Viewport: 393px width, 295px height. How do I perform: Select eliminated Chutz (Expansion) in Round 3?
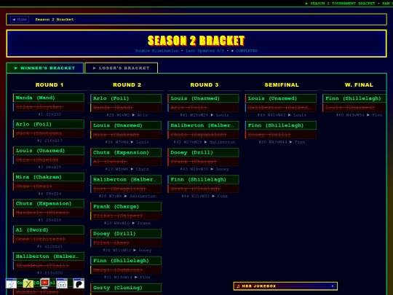click(x=203, y=135)
